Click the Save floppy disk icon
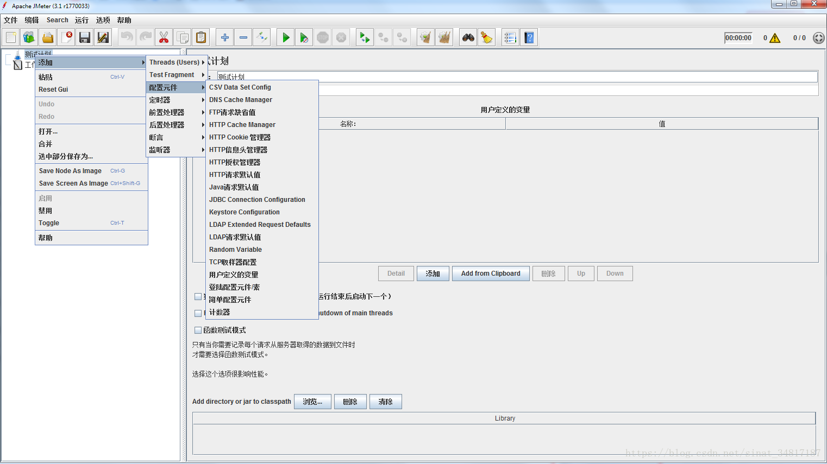Image resolution: width=827 pixels, height=464 pixels. tap(85, 37)
